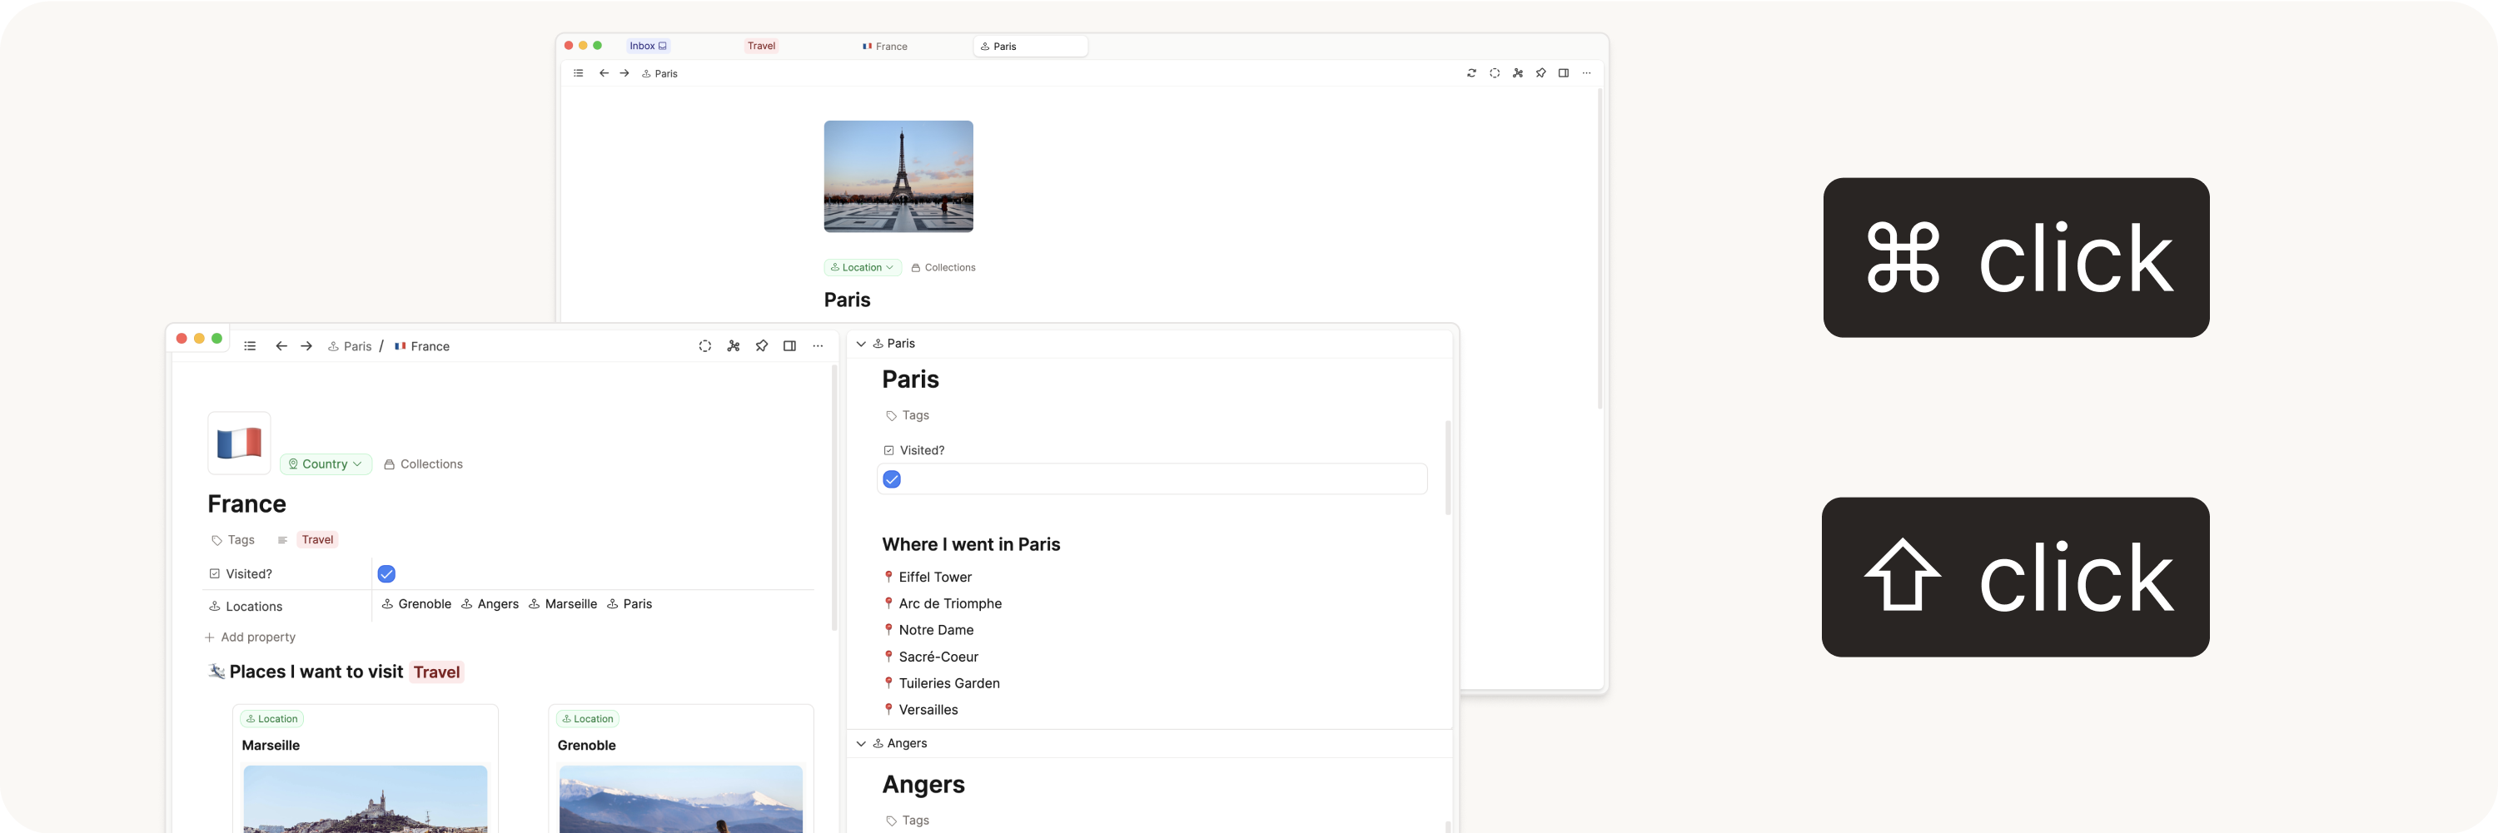Go back using the France window's left arrow
This screenshot has width=2498, height=833.
coord(281,347)
